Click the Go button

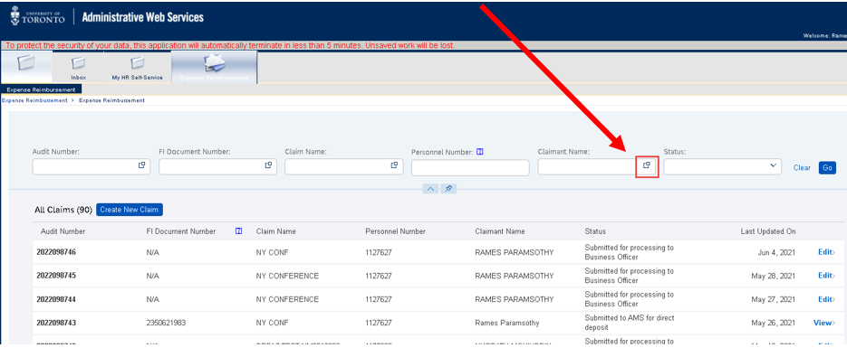pyautogui.click(x=827, y=167)
